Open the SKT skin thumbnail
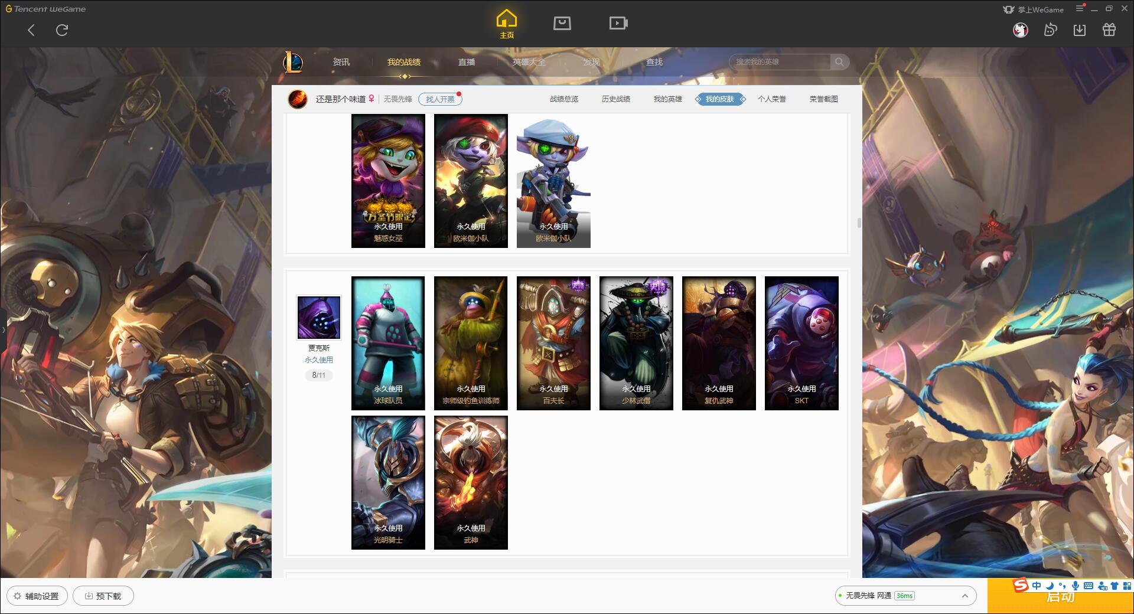Image resolution: width=1134 pixels, height=614 pixels. pos(801,343)
